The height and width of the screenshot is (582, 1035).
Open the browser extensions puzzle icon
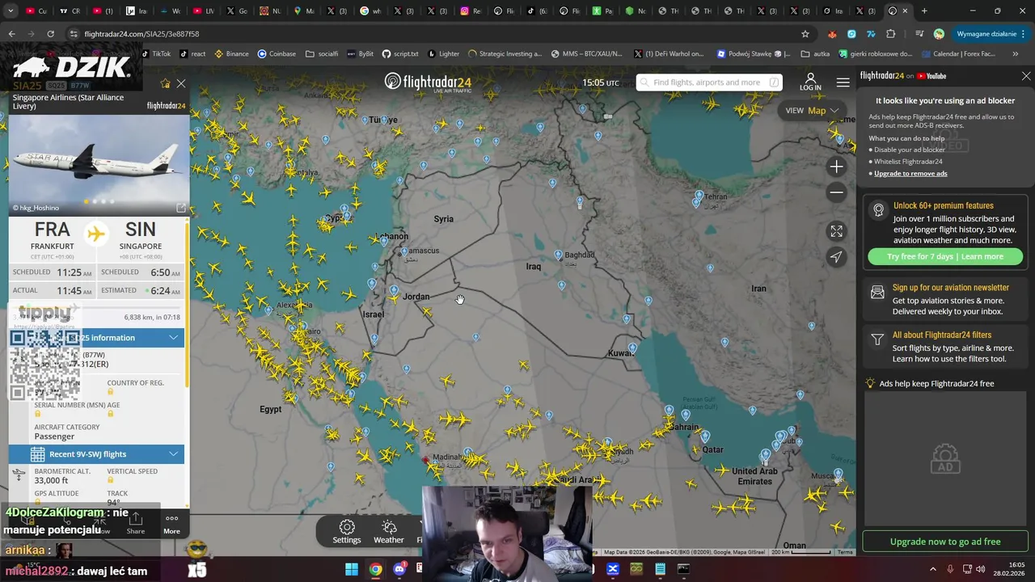[x=891, y=34]
